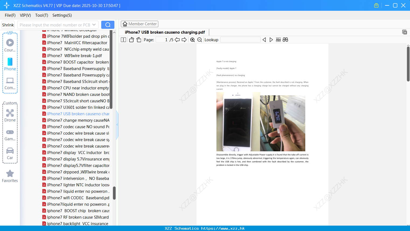Find next lookup match triangle
Screen dimensions: 410x231
coord(271,40)
